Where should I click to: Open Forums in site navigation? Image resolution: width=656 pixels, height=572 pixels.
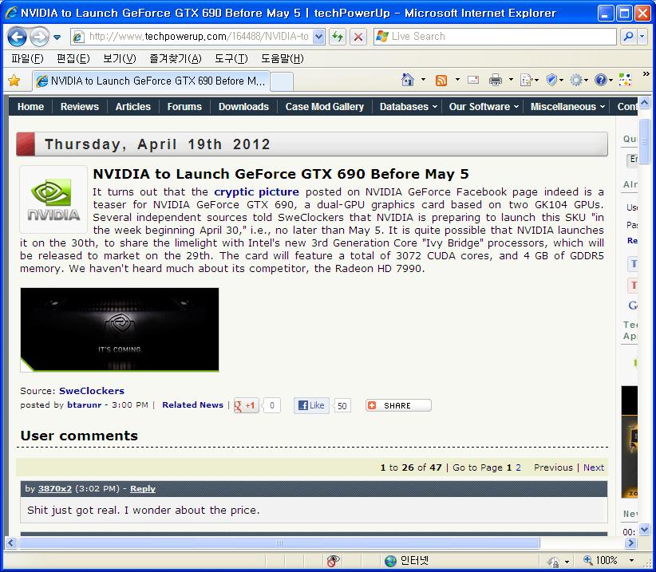pos(184,107)
